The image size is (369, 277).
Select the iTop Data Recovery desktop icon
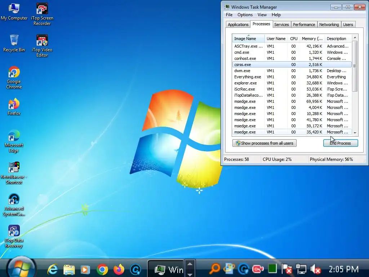pos(14,237)
